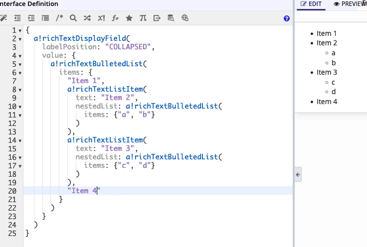Click the database search icon
The image size is (367, 247).
(171, 18)
